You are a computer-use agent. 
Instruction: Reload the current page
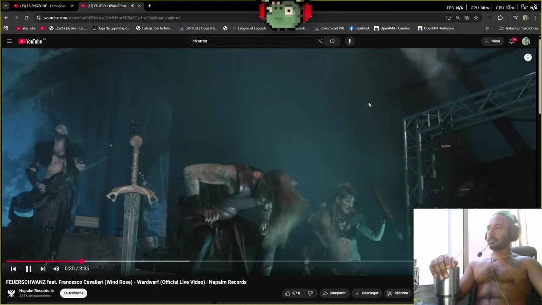coord(26,18)
